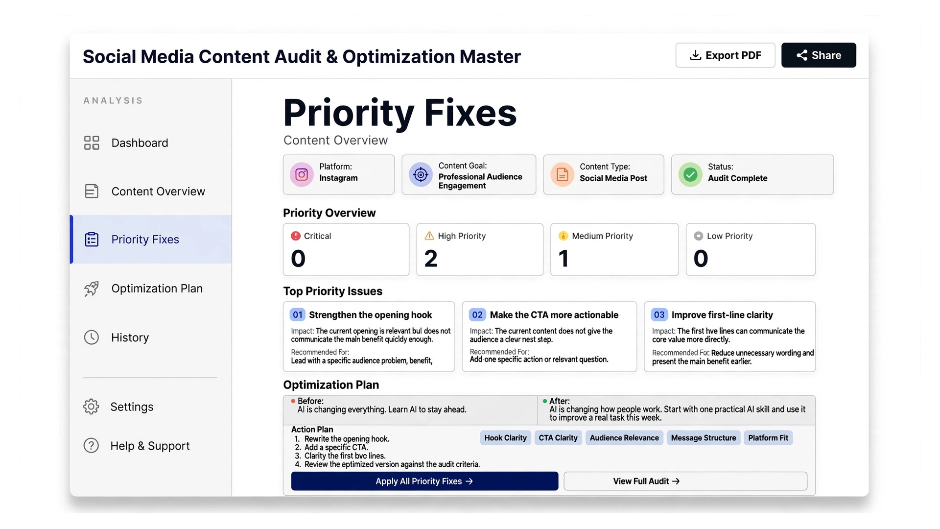The height and width of the screenshot is (529, 940).
Task: Click the Critical count value 0
Action: (298, 258)
